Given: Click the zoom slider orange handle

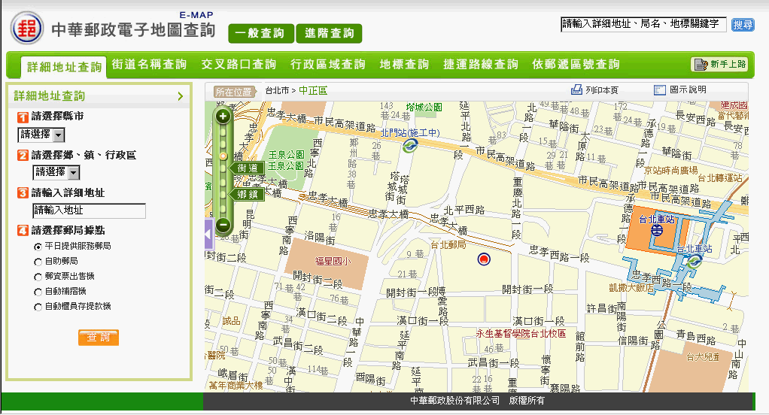Looking at the screenshot, I should coord(223,156).
